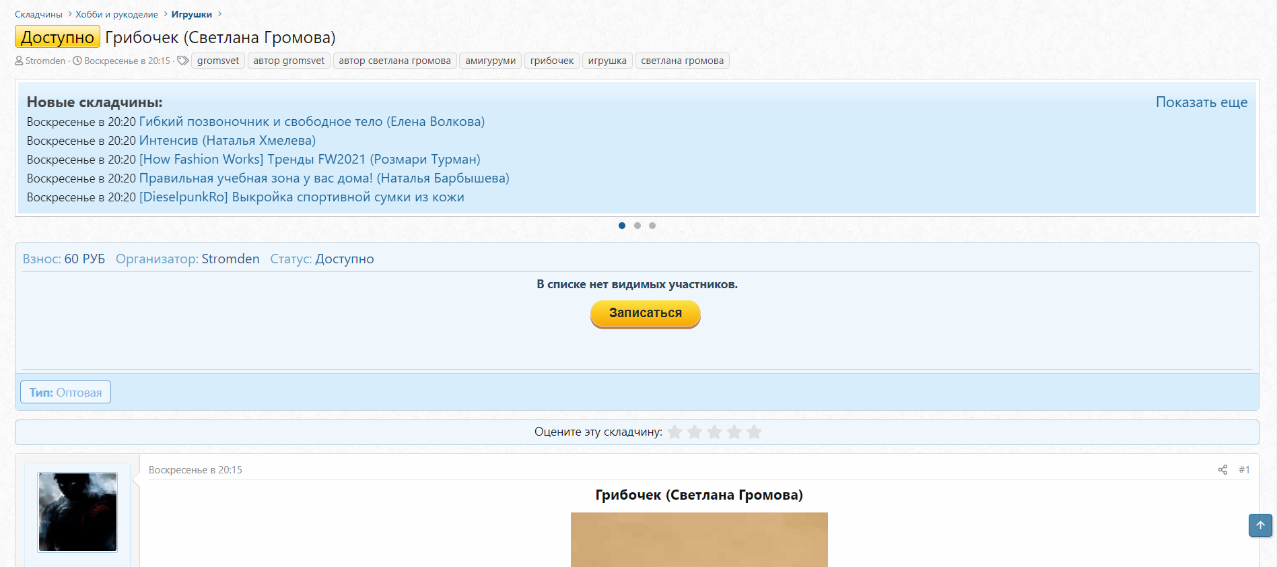Click the scroll-to-top arrow button

[x=1260, y=525]
